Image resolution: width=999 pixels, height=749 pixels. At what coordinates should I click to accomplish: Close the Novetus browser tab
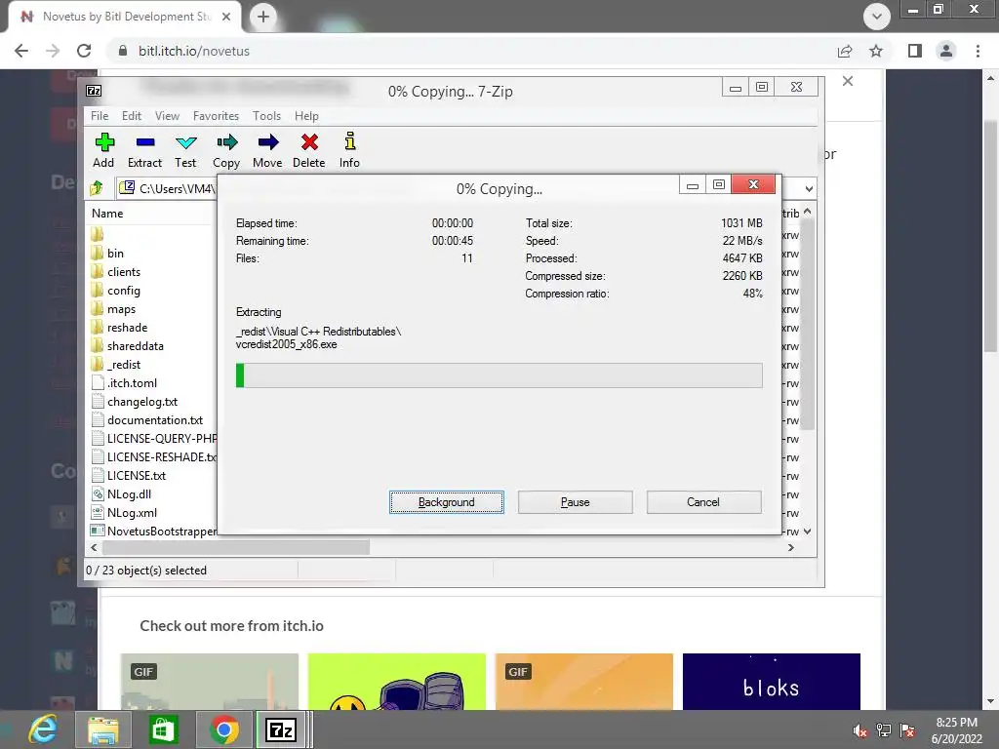point(226,17)
